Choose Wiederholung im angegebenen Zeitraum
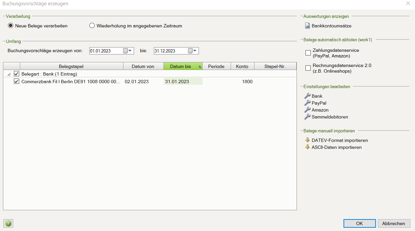Screen dimensions: 415x231 [92, 25]
